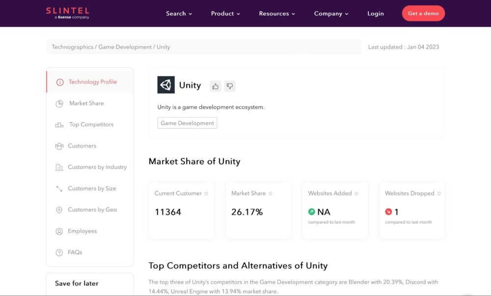Select the Market Share pie chart icon
The height and width of the screenshot is (296, 491).
59,103
